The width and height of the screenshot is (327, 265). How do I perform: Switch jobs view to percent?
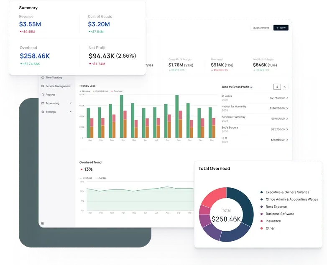tap(284, 87)
